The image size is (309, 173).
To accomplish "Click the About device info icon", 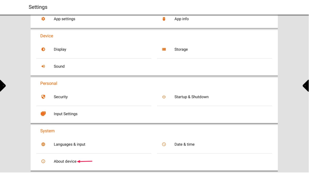I will [x=43, y=161].
